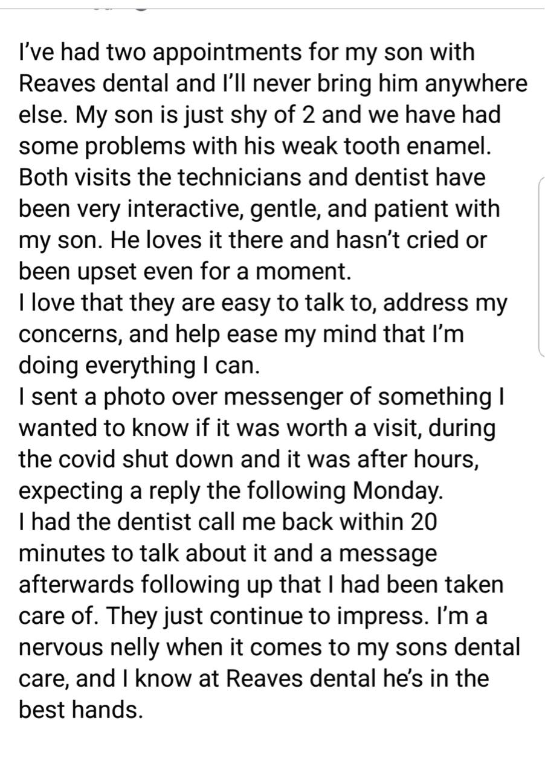Click 'expecting a reply the following Monday.'

click(x=231, y=492)
